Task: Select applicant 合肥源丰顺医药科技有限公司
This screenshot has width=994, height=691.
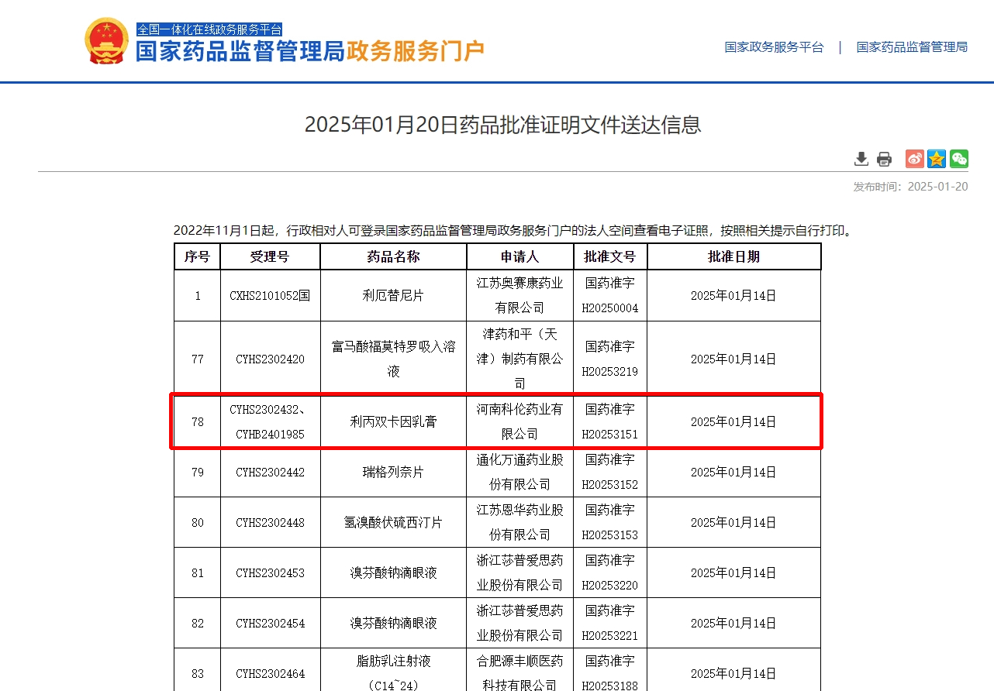Action: coord(519,672)
